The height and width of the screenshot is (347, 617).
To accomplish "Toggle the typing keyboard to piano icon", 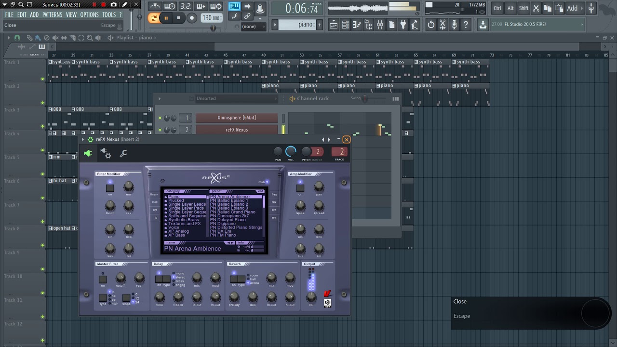I will coord(235,6).
